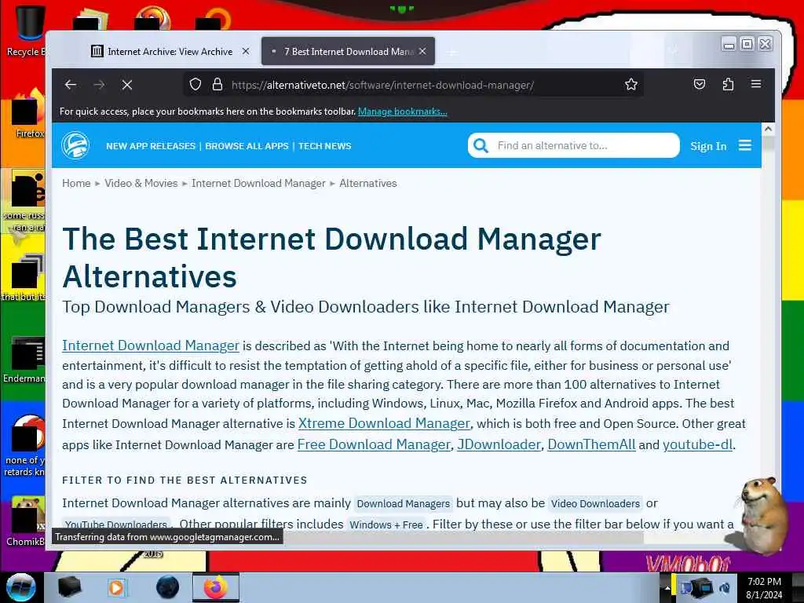Screen dimensions: 804x603
Task: Click the AlternativeTo logo
Action: pos(75,145)
